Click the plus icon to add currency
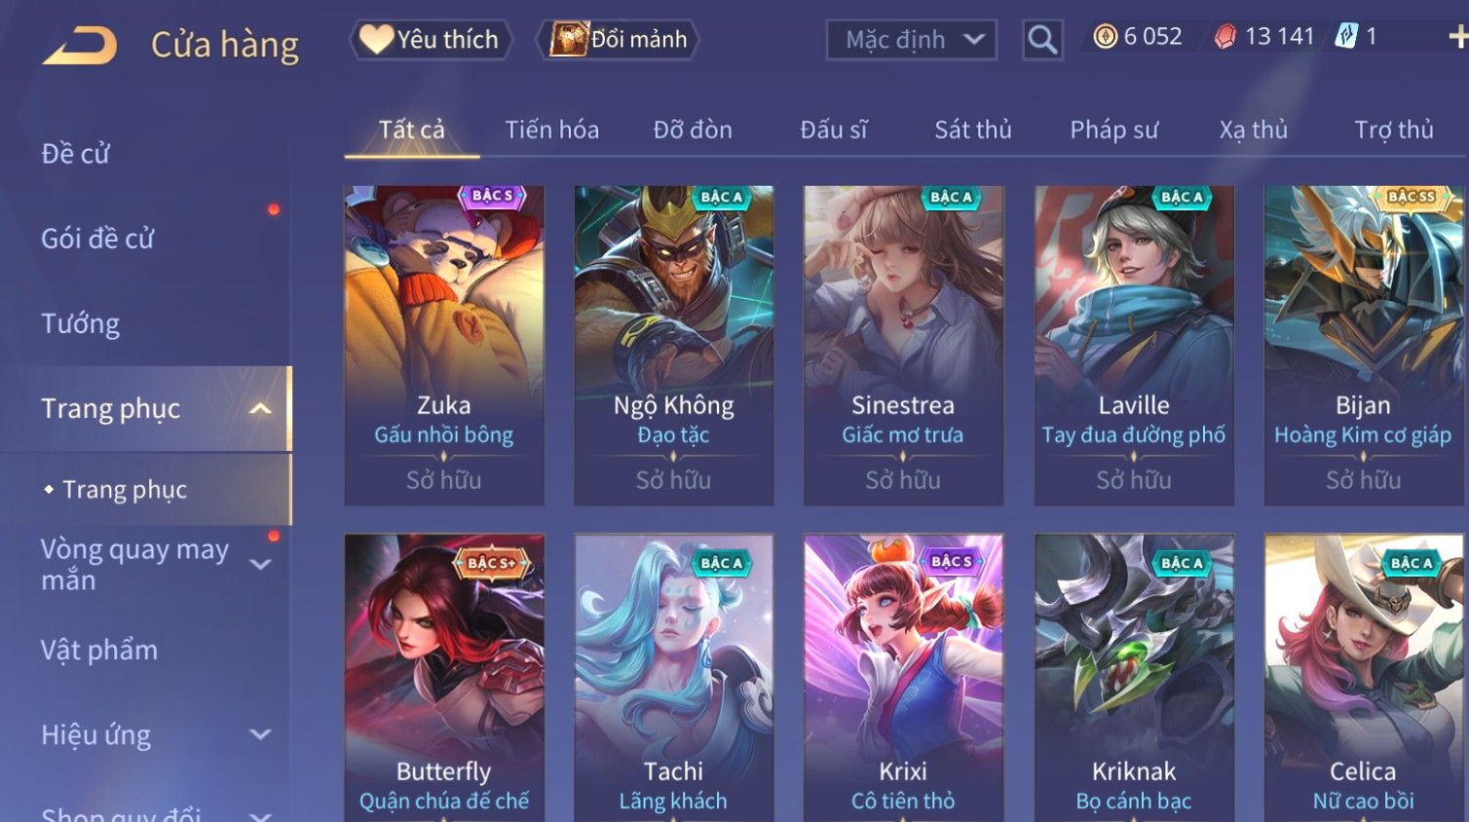The width and height of the screenshot is (1469, 822). point(1458,37)
